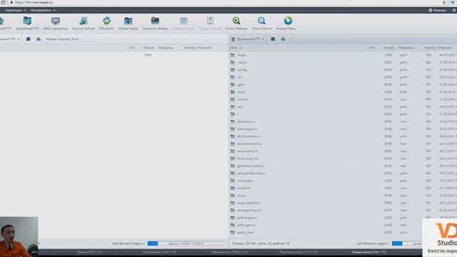Click left panel root directory icon
Screen dimensions: 457x257
(x=29, y=39)
